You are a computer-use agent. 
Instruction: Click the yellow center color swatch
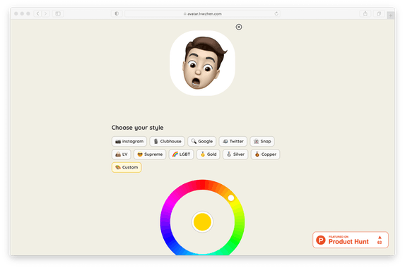[x=202, y=221]
